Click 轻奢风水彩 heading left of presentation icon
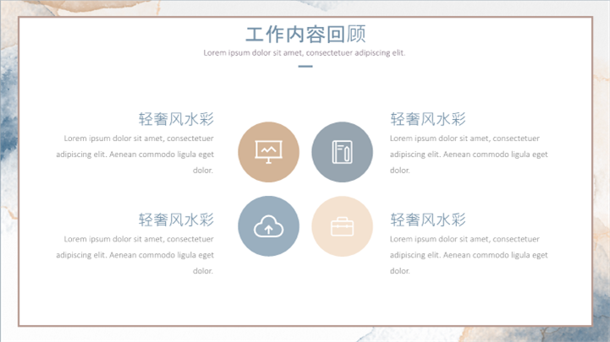610x342 pixels. 176,119
